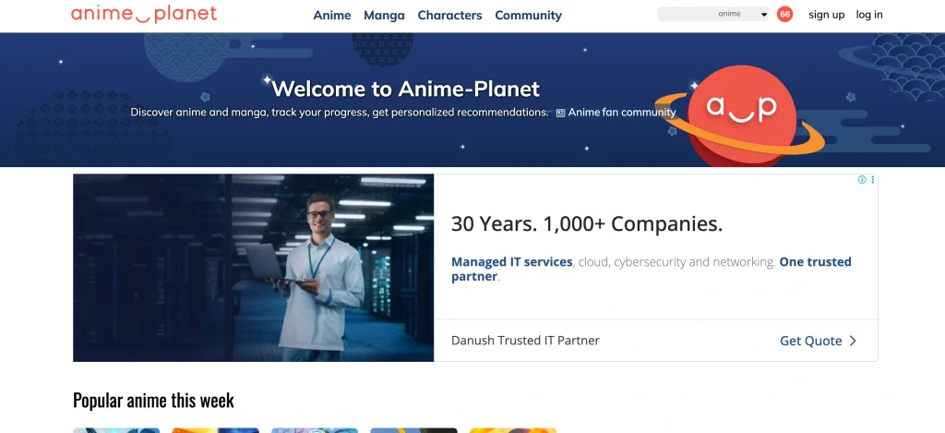The width and height of the screenshot is (945, 433).
Task: Open the ad options three-dot menu
Action: click(x=873, y=180)
